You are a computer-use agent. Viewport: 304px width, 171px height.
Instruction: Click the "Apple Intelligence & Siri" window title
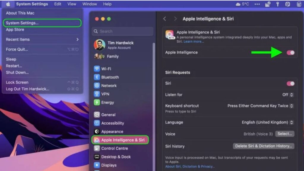click(208, 19)
